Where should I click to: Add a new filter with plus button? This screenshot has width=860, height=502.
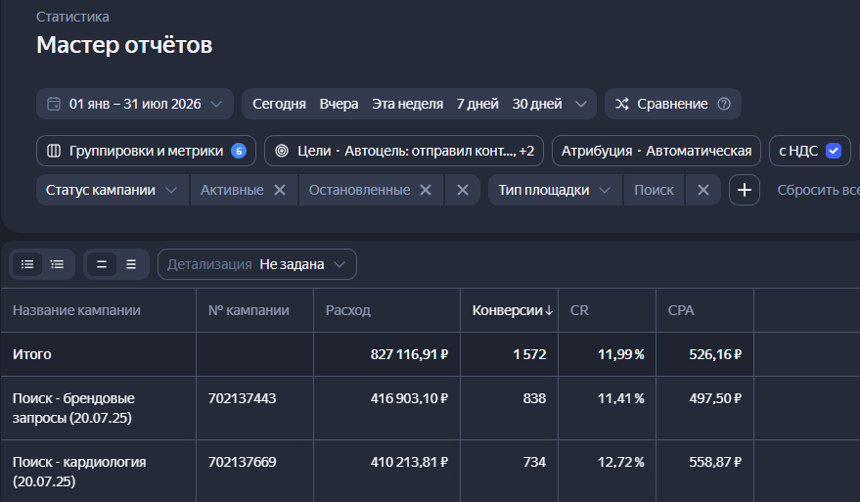745,190
